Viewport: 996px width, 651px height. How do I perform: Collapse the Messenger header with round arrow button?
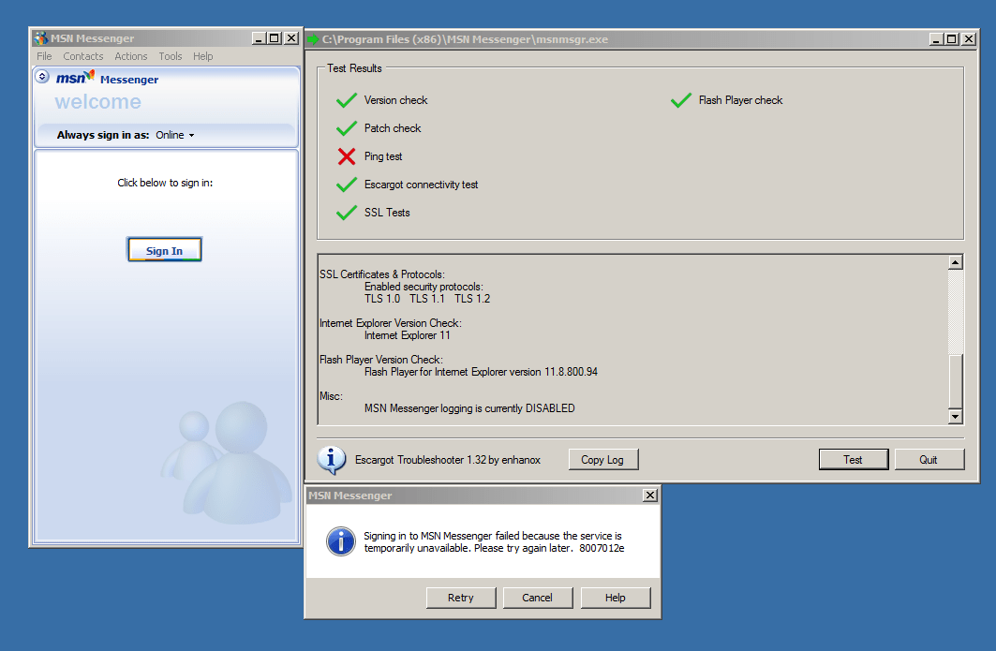point(42,76)
